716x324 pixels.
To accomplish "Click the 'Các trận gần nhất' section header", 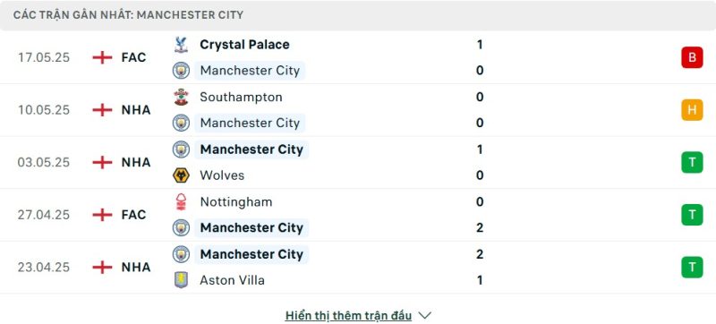I will (128, 15).
